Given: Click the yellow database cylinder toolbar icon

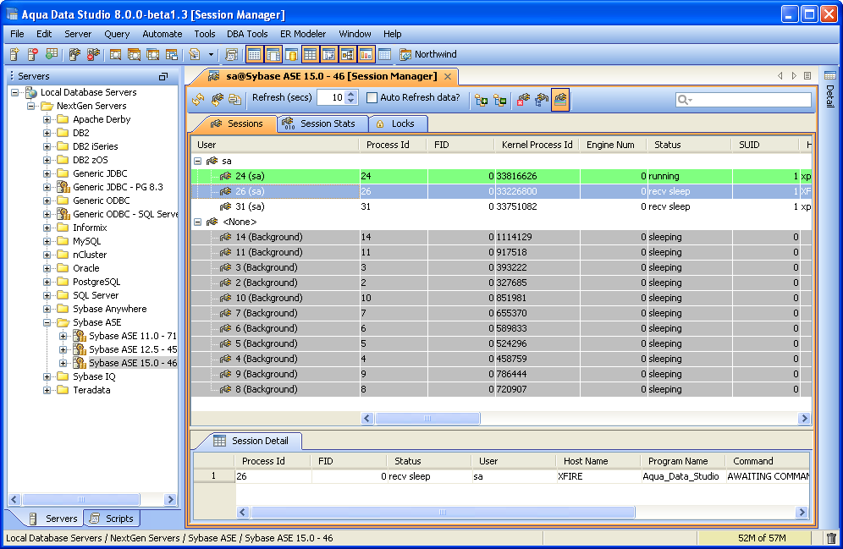Looking at the screenshot, I should click(x=291, y=54).
